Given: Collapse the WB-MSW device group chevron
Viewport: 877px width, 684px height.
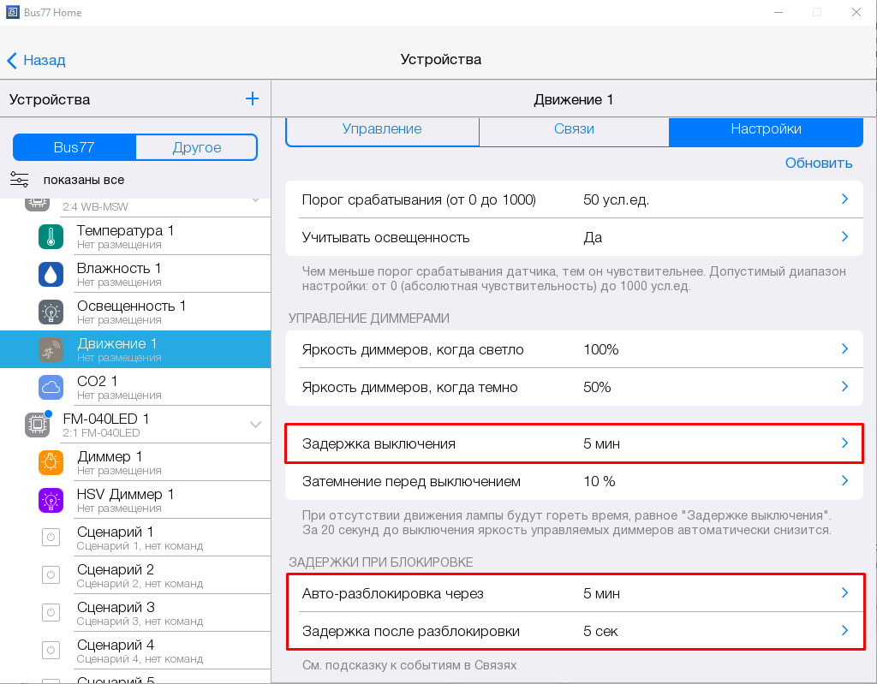Looking at the screenshot, I should (254, 200).
